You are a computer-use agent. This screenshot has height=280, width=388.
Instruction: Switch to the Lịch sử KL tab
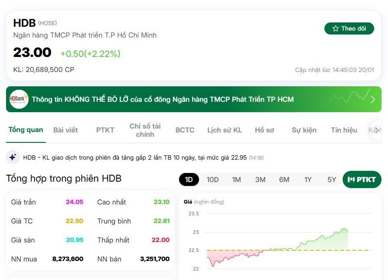pyautogui.click(x=224, y=130)
